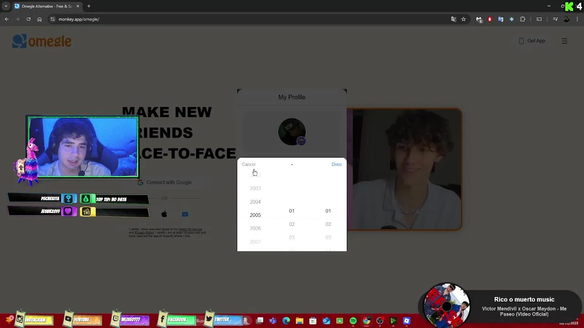Viewport: 584px width, 328px height.
Task: Click the camera badge on the avatar
Action: pyautogui.click(x=301, y=141)
